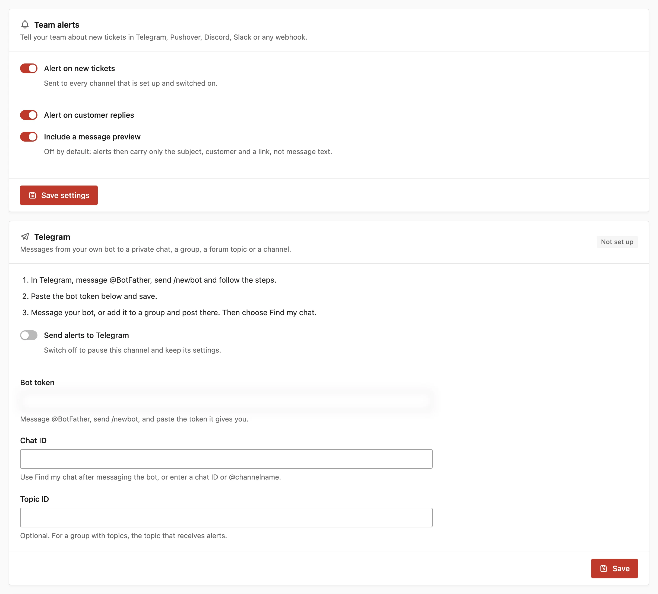Click 'Tell your team about new tickets' description

(163, 37)
